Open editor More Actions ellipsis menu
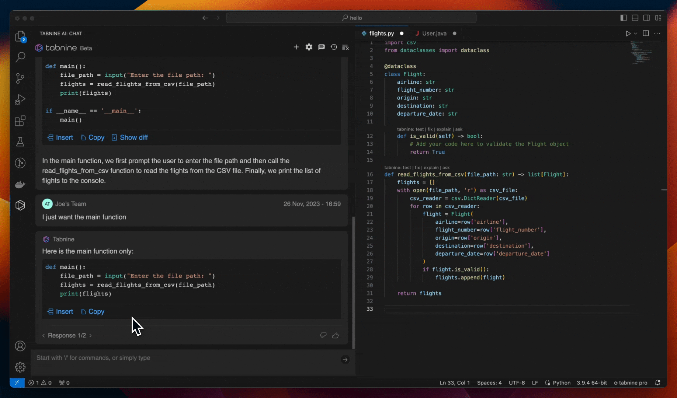 pyautogui.click(x=657, y=34)
